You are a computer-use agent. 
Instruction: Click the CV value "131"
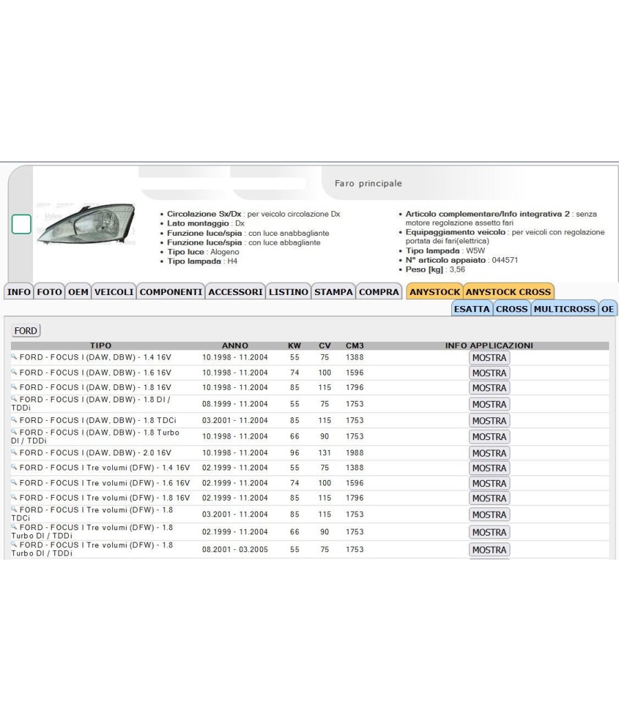(325, 452)
